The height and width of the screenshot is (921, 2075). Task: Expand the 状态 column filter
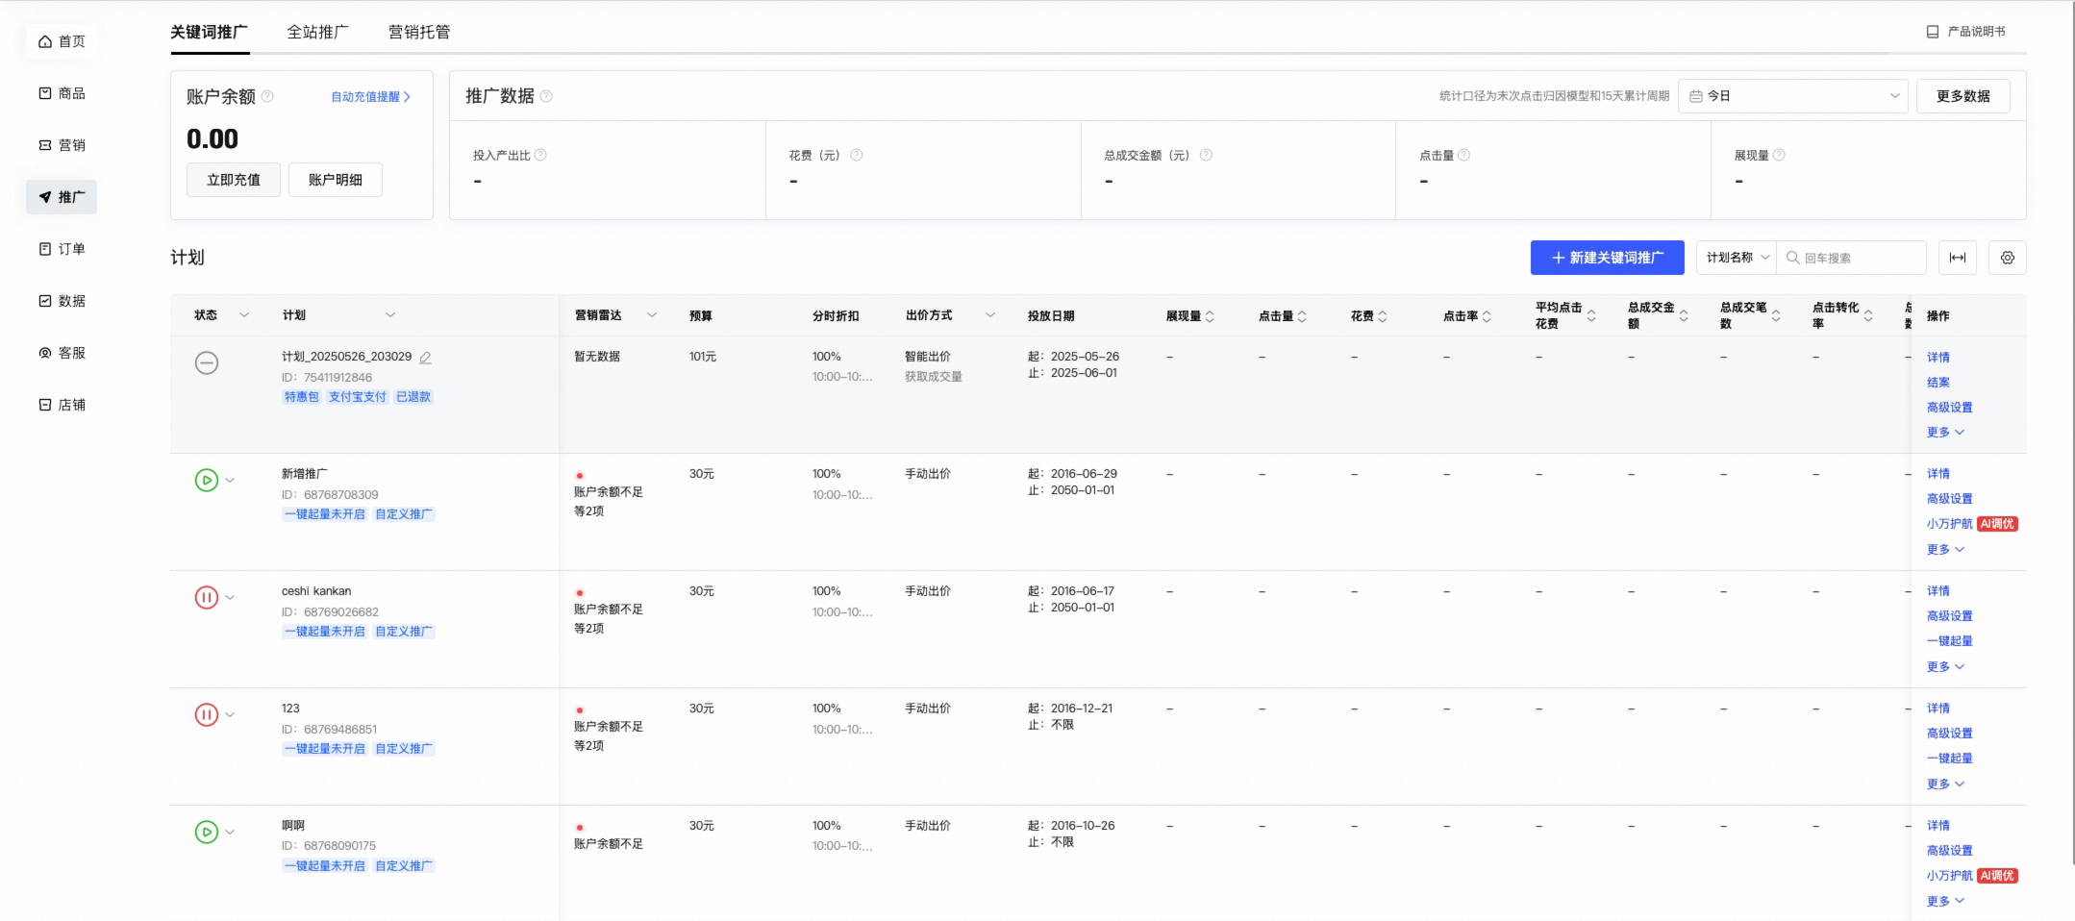coord(244,315)
